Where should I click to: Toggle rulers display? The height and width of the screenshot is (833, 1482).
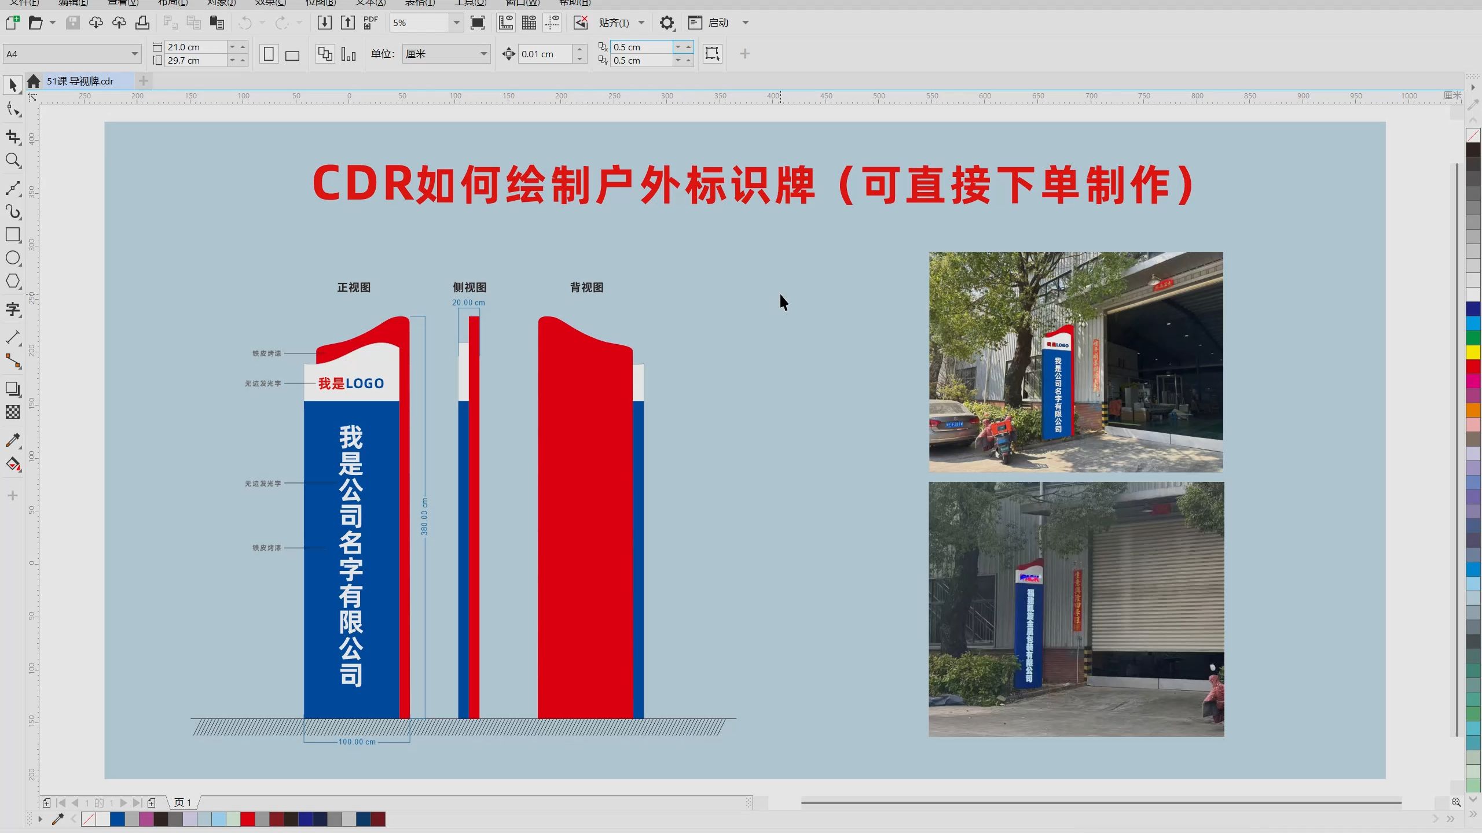(x=506, y=23)
